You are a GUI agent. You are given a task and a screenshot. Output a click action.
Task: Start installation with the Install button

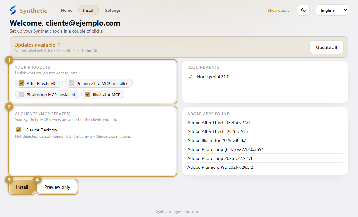coord(22,187)
